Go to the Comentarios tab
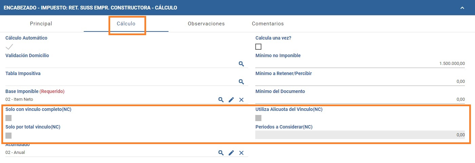The height and width of the screenshot is (163, 475). point(268,24)
